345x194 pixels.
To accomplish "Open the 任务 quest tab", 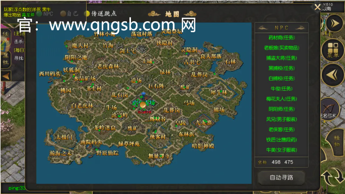I will pos(6,37).
